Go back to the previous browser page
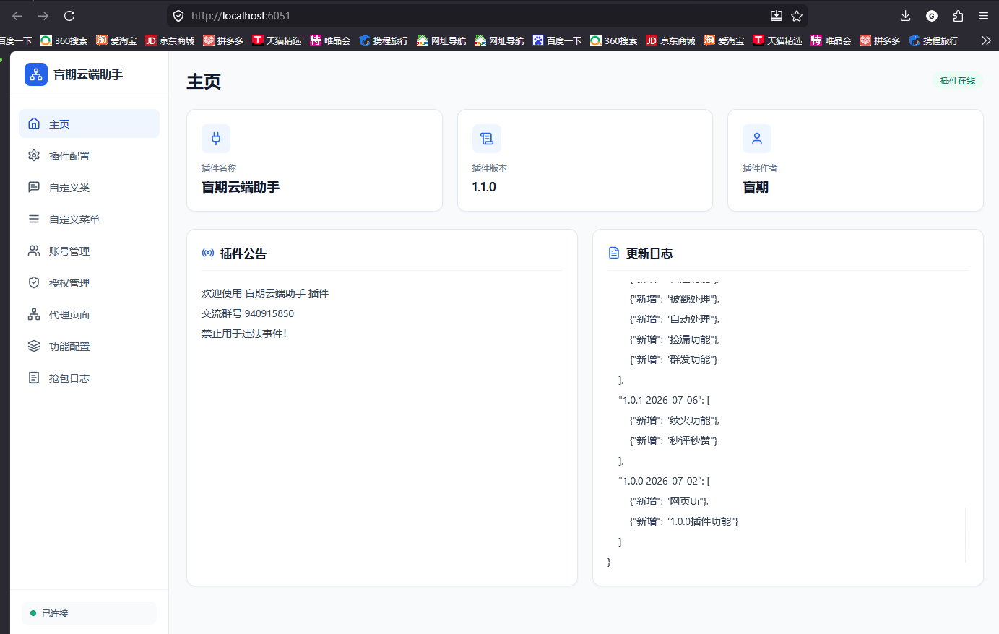The width and height of the screenshot is (999, 634). (x=17, y=16)
